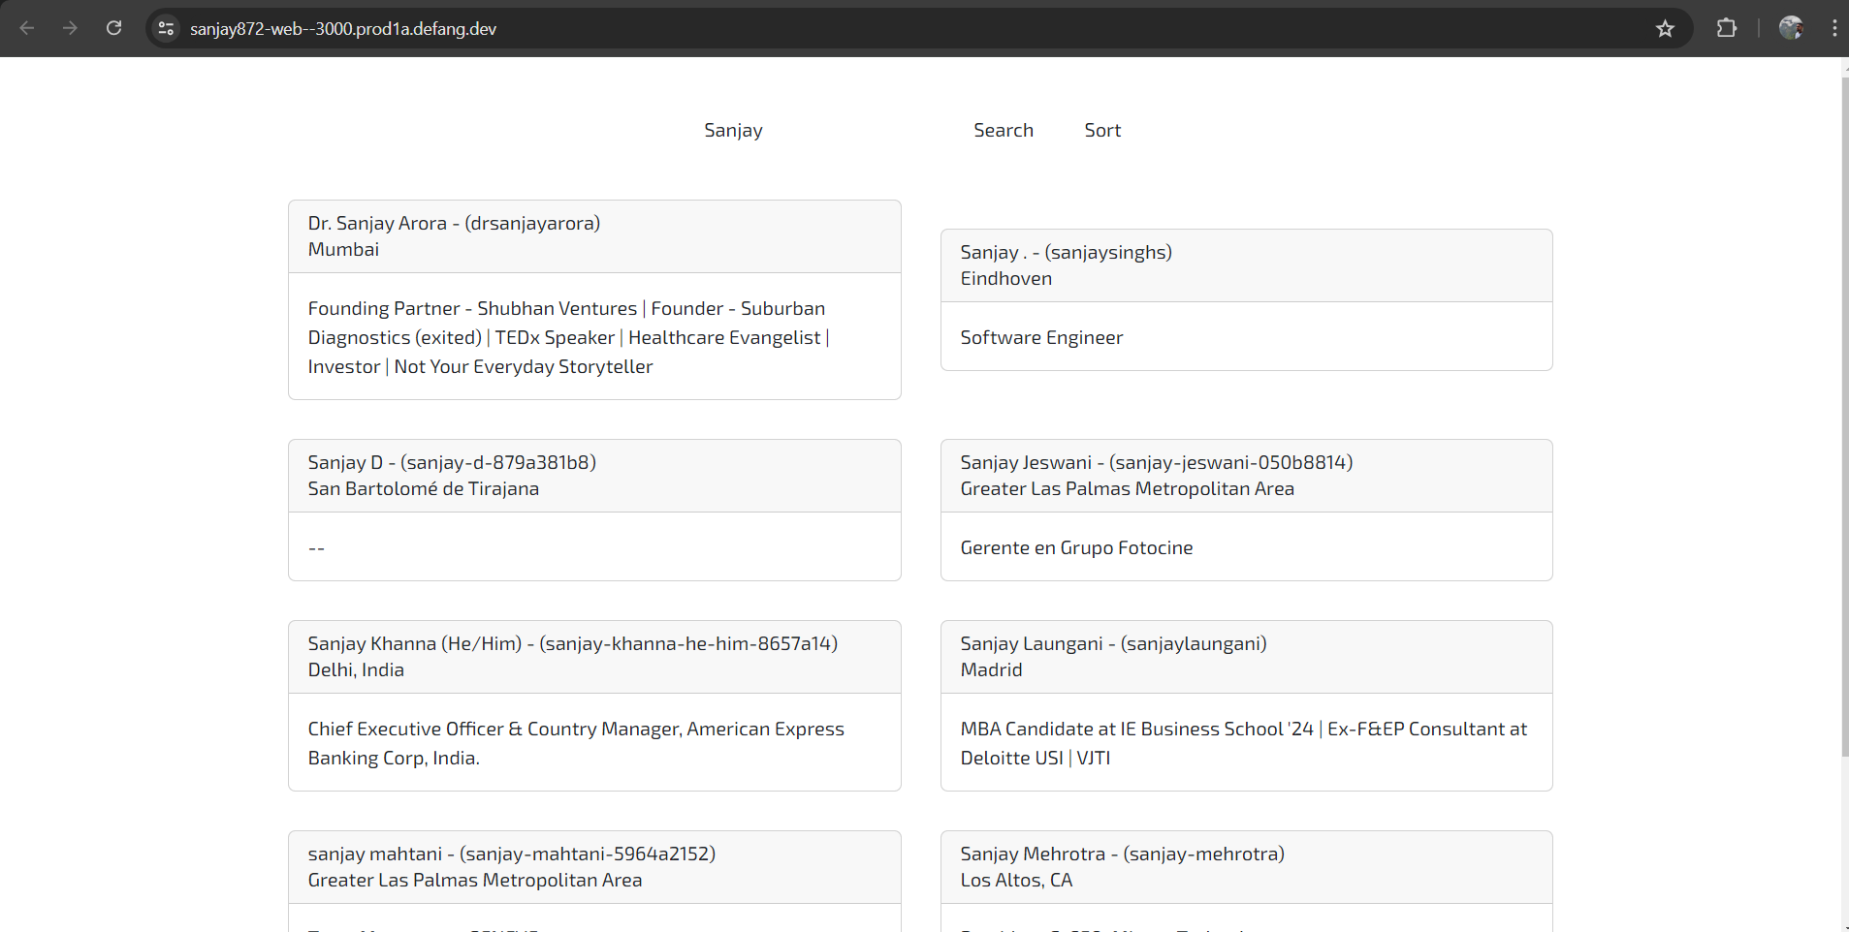Click the Sort button

coord(1101,130)
